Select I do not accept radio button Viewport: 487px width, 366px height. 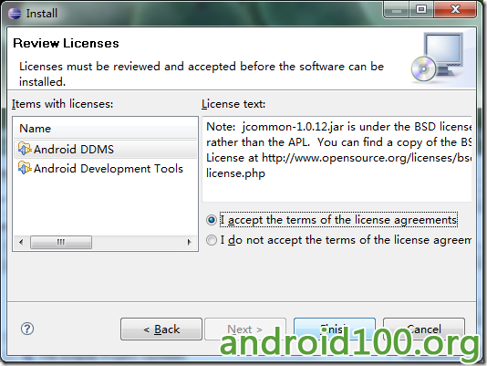coord(212,240)
